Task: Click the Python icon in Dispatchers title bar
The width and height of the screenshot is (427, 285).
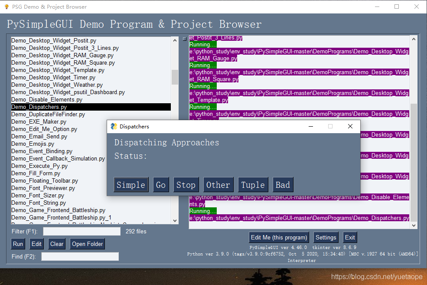Action: (x=114, y=126)
